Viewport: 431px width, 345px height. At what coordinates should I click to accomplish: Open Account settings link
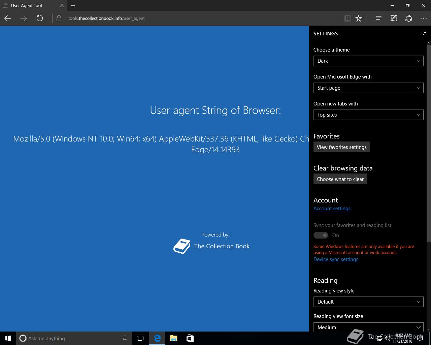pyautogui.click(x=332, y=209)
